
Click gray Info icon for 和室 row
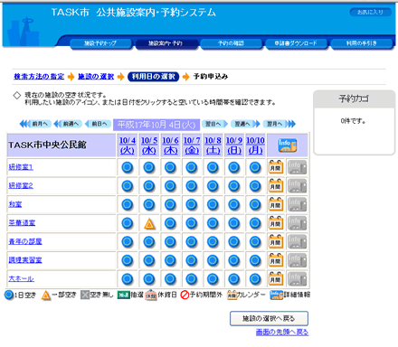click(297, 204)
